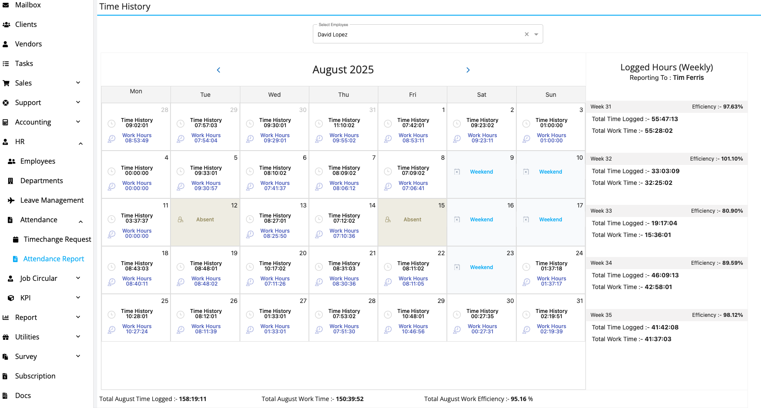Click the clock icon on August 1
The height and width of the screenshot is (408, 761).
(x=388, y=124)
